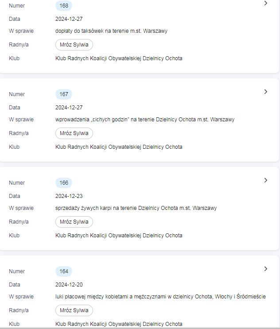Click number badge 168
The width and height of the screenshot is (280, 329).
tap(64, 6)
